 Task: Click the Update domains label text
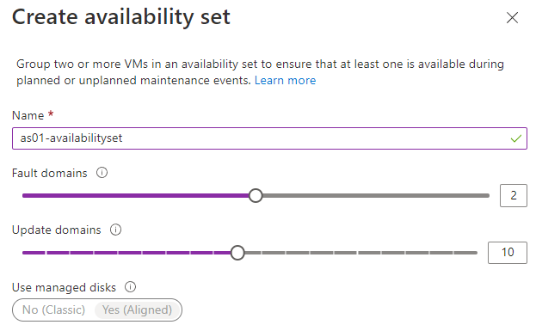point(57,230)
